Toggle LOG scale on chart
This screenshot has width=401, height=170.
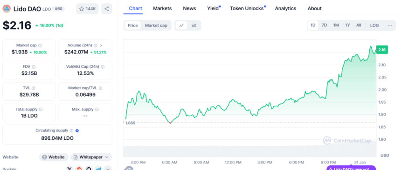coord(374,25)
